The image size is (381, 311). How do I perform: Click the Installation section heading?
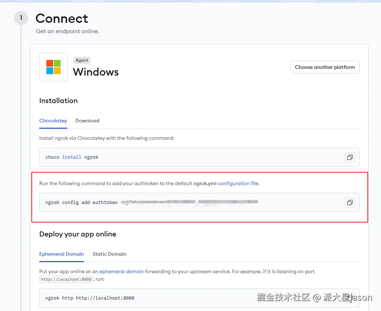coord(59,101)
